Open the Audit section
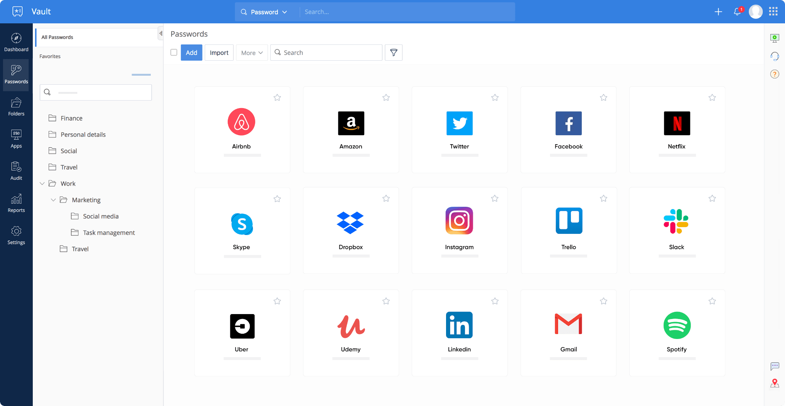 point(16,171)
